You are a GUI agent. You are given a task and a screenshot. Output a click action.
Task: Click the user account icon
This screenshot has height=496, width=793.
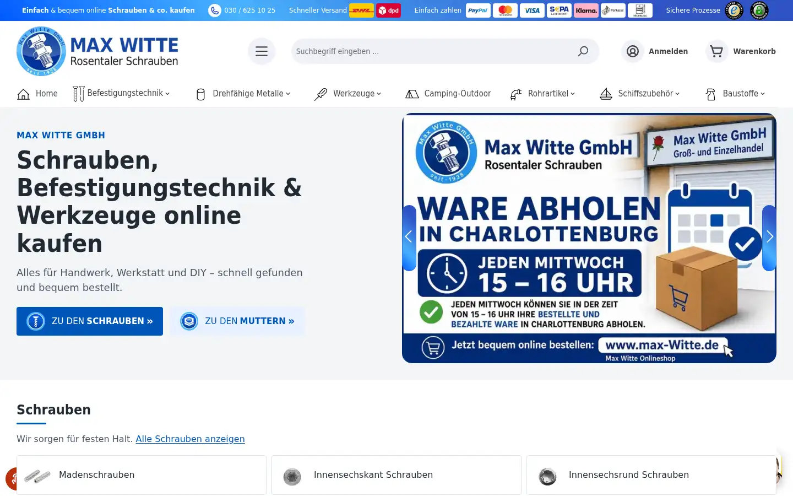tap(633, 51)
